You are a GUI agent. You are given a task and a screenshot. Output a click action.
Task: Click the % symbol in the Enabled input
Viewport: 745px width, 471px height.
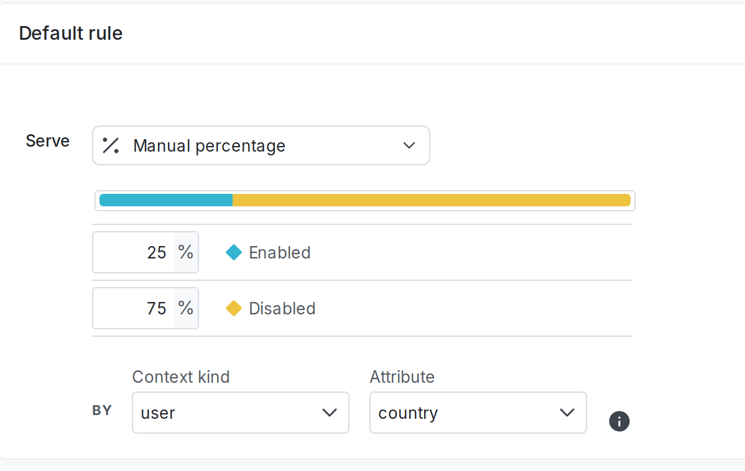coord(185,252)
